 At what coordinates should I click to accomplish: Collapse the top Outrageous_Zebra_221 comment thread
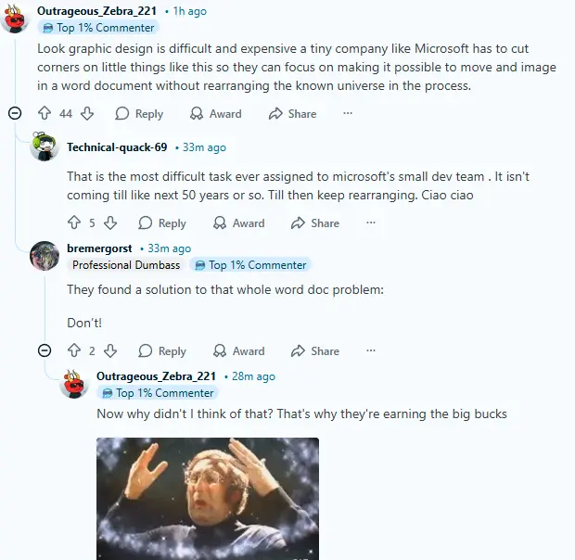pos(15,113)
